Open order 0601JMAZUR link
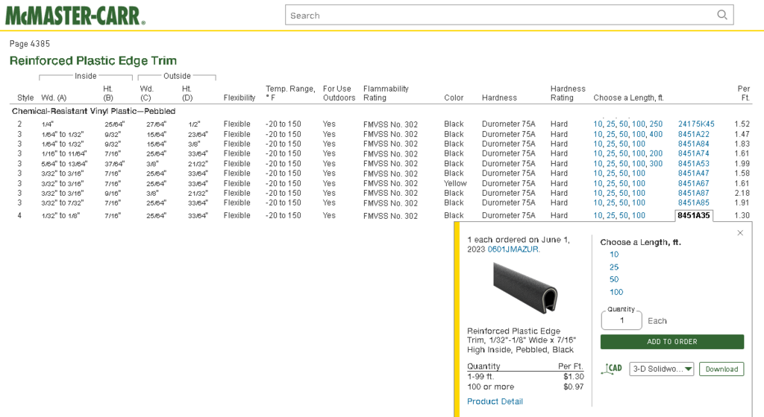Image resolution: width=764 pixels, height=417 pixels. (513, 249)
